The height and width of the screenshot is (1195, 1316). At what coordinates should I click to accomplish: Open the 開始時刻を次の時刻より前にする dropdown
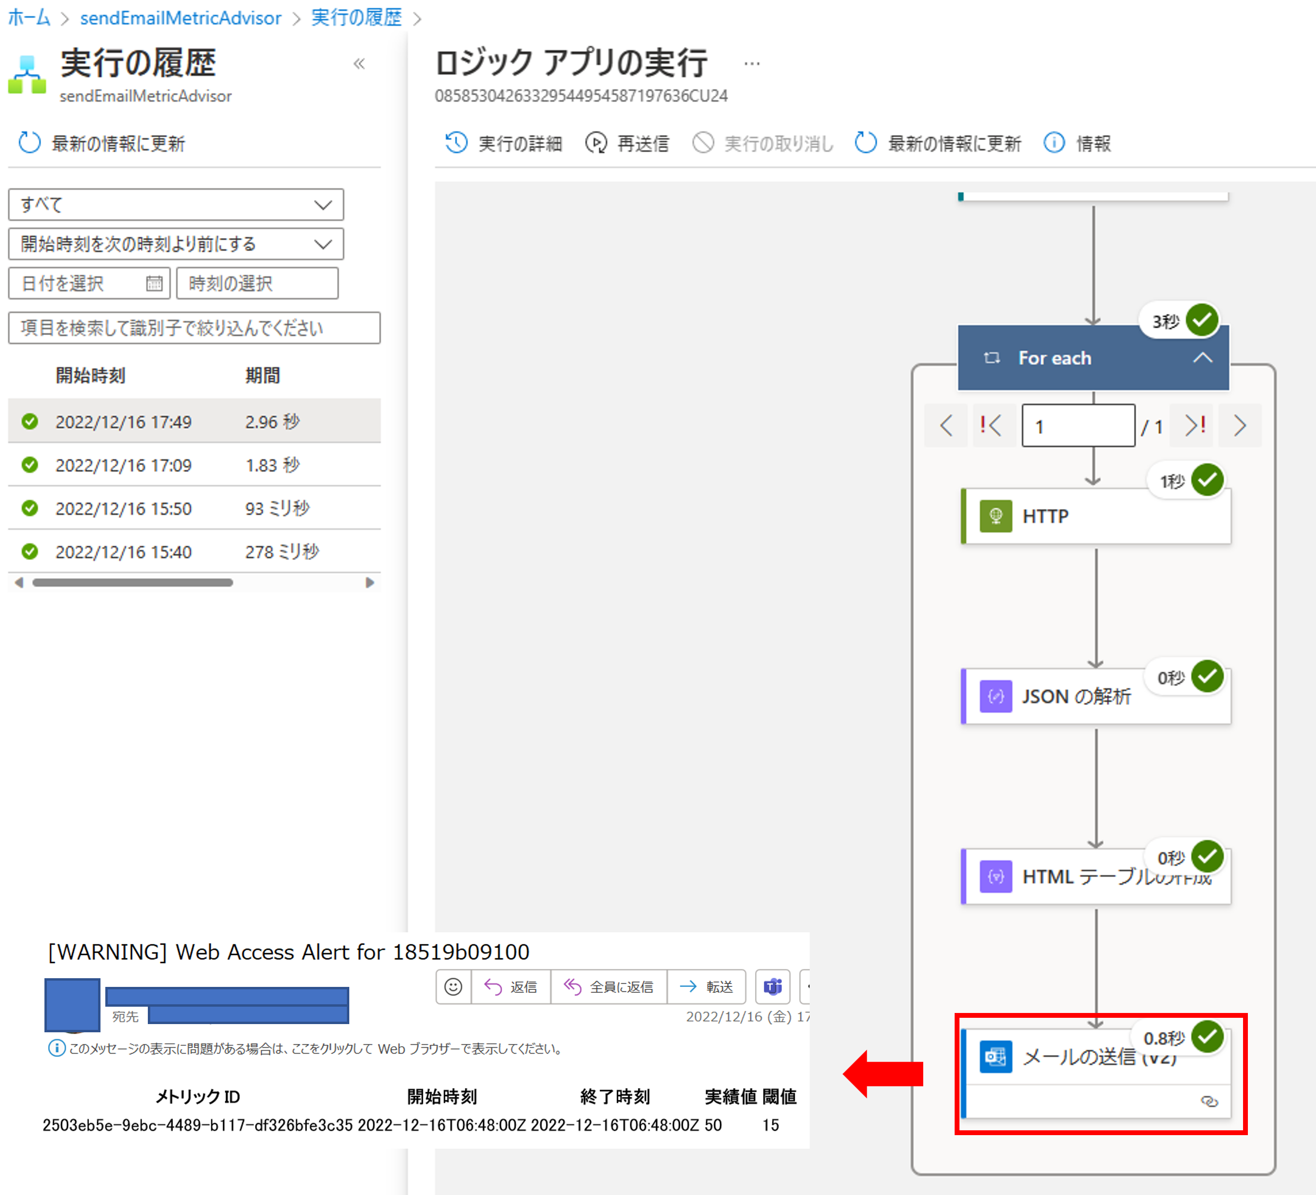[175, 244]
